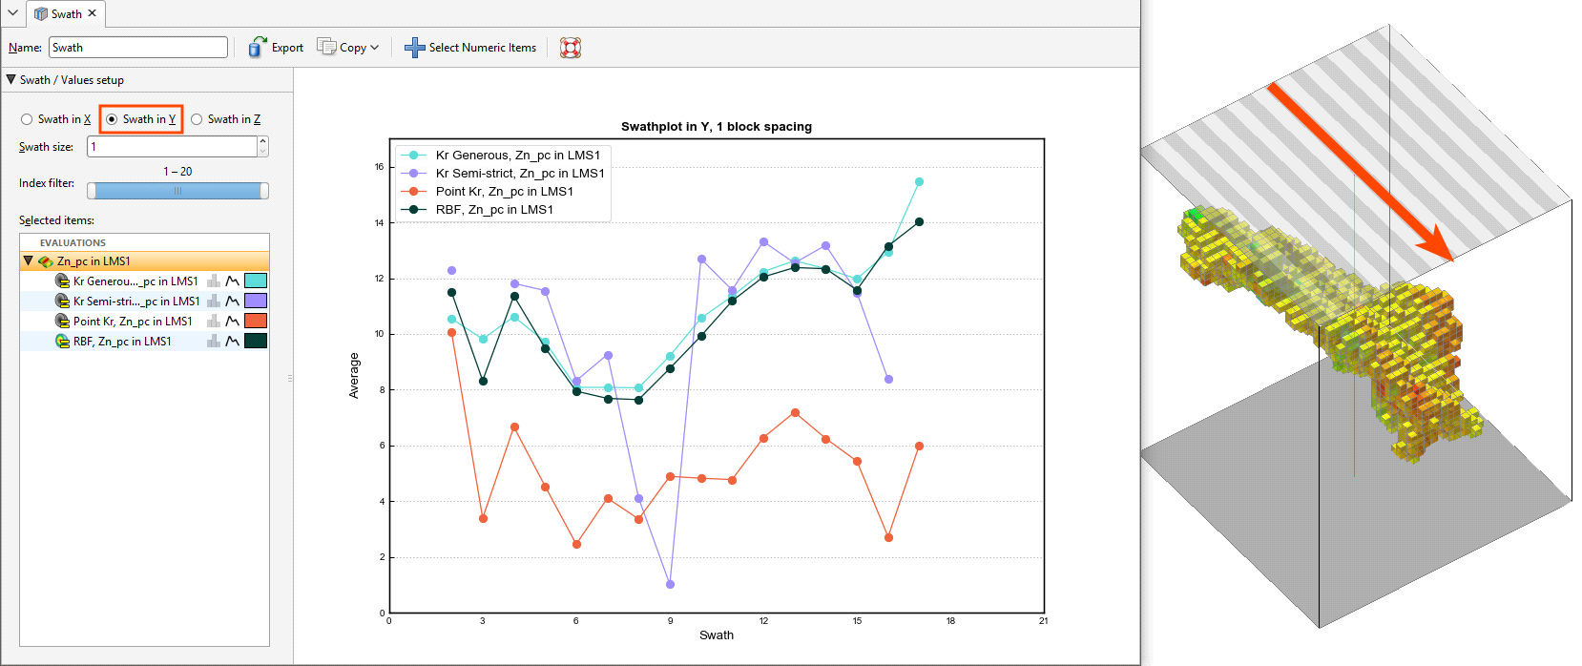Click the RBF, Zn_pc evaluation icon
Screen dimensions: 1582x666
[62, 342]
